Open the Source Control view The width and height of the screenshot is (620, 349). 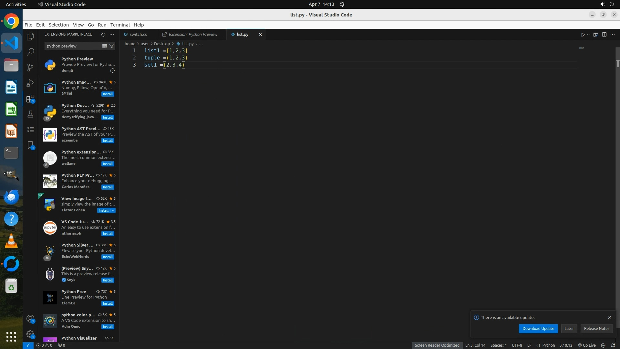click(30, 67)
